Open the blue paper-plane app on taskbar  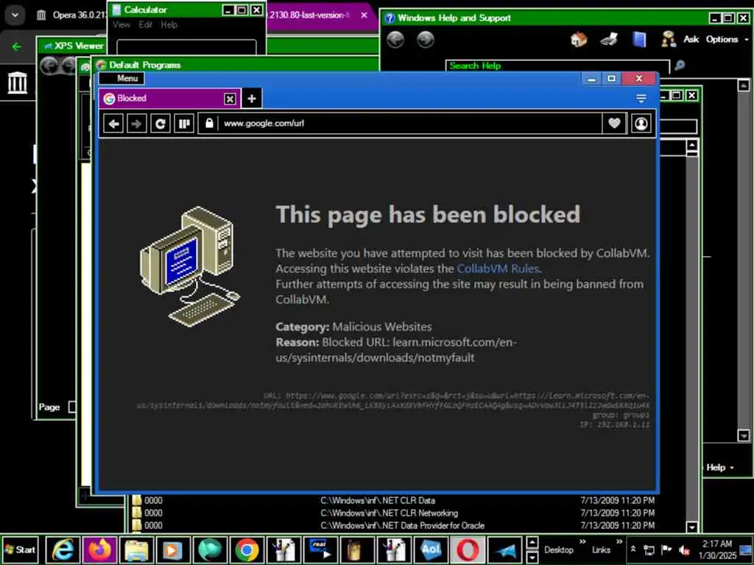pyautogui.click(x=504, y=550)
